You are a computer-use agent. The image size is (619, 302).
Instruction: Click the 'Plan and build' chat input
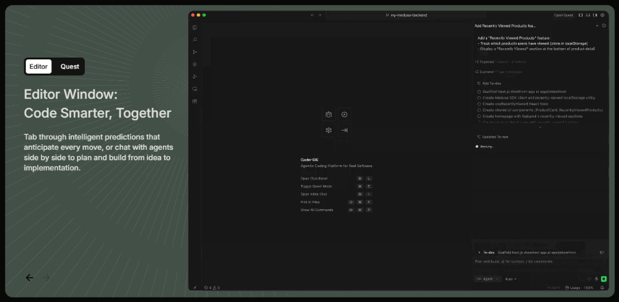point(540,262)
